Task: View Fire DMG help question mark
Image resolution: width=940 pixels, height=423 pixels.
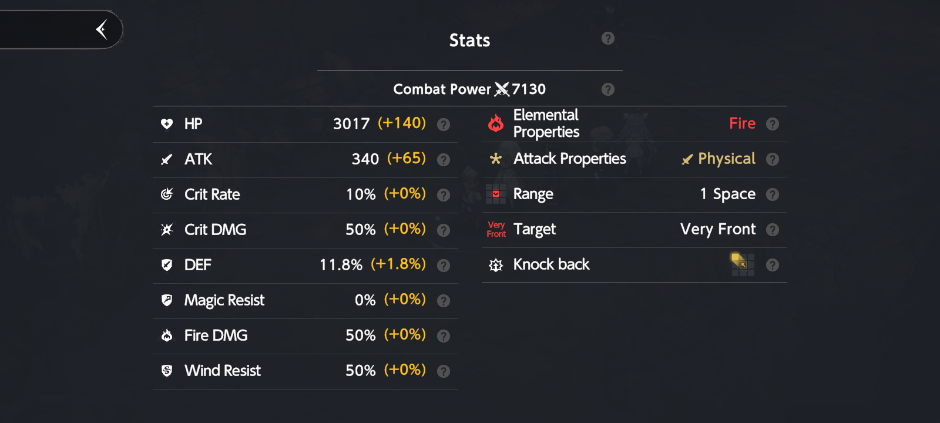Action: pos(444,336)
